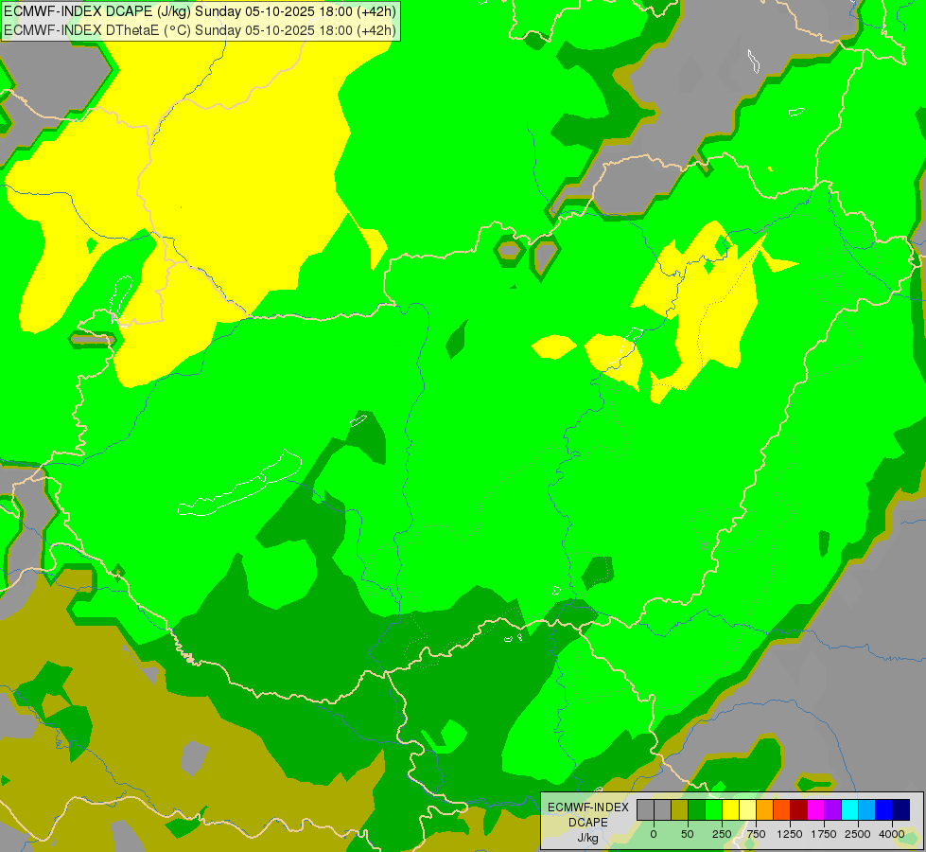The image size is (926, 852).
Task: Pick the saturated yellow legend swatch
Action: (730, 809)
